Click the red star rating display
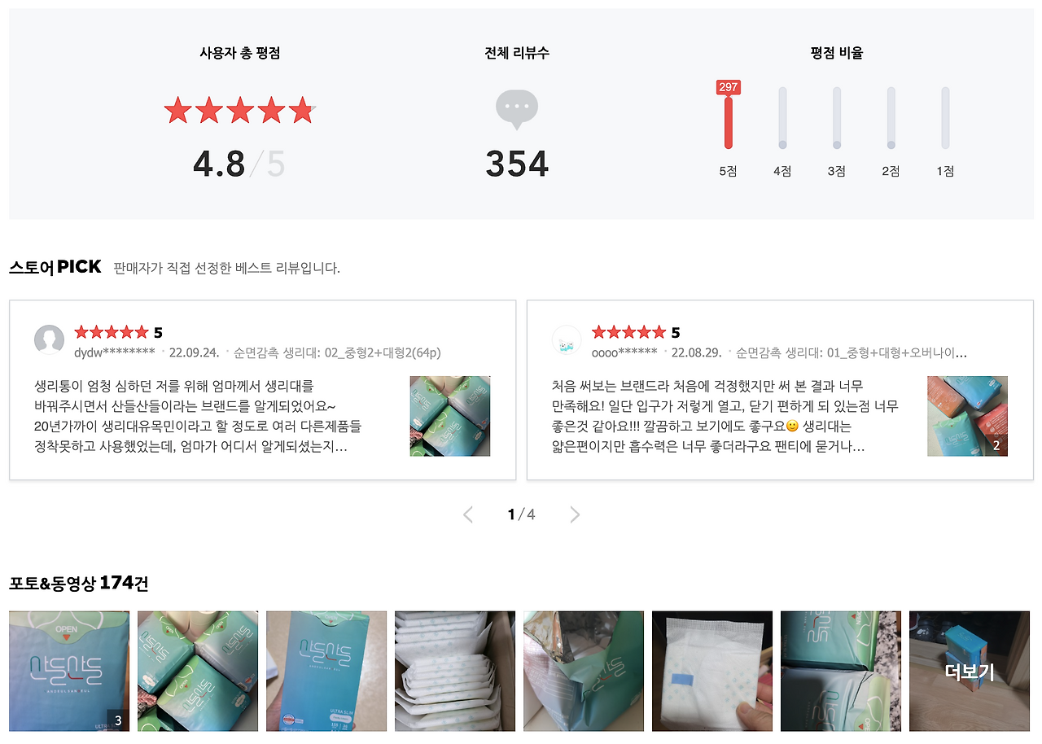1042x744 pixels. (x=240, y=110)
